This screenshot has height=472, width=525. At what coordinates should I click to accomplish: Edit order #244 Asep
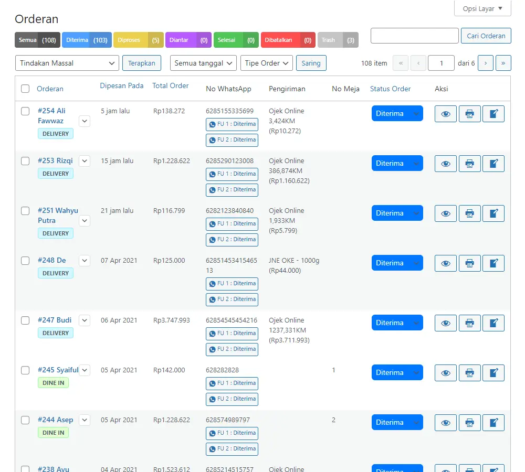point(493,423)
